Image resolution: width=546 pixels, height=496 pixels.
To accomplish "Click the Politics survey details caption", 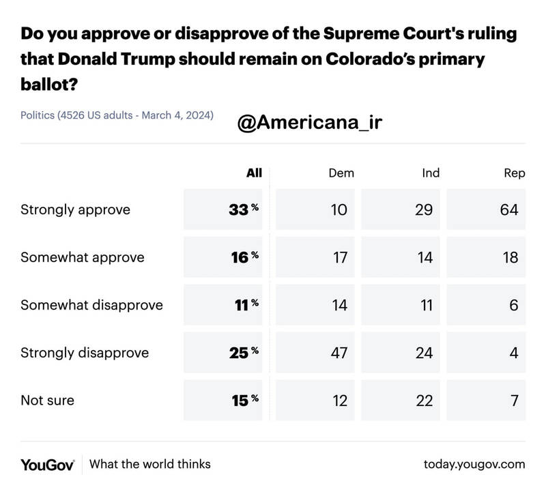I will (117, 115).
